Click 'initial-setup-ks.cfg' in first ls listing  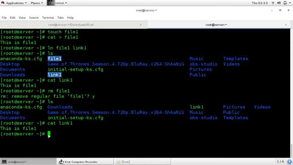click(75, 69)
